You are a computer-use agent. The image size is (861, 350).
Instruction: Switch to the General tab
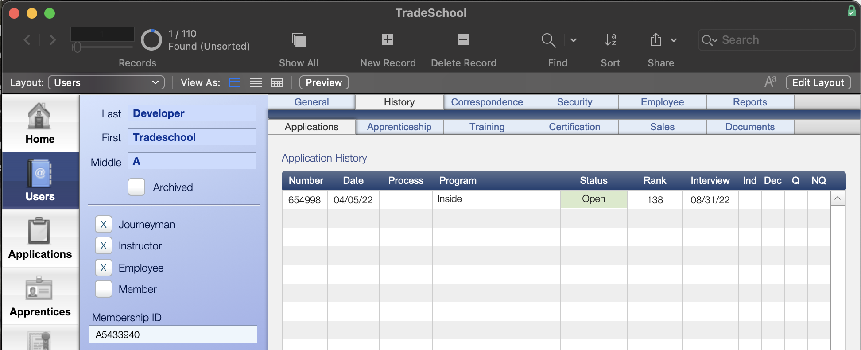pyautogui.click(x=311, y=102)
